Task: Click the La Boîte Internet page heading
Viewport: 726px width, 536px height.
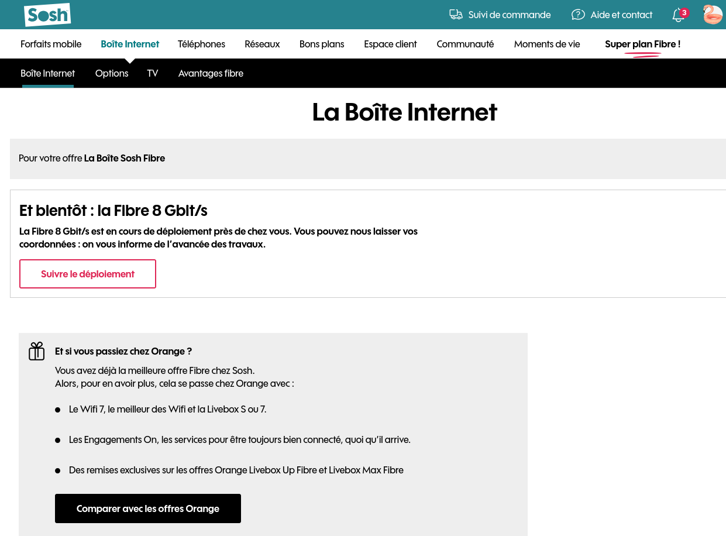Action: 405,112
